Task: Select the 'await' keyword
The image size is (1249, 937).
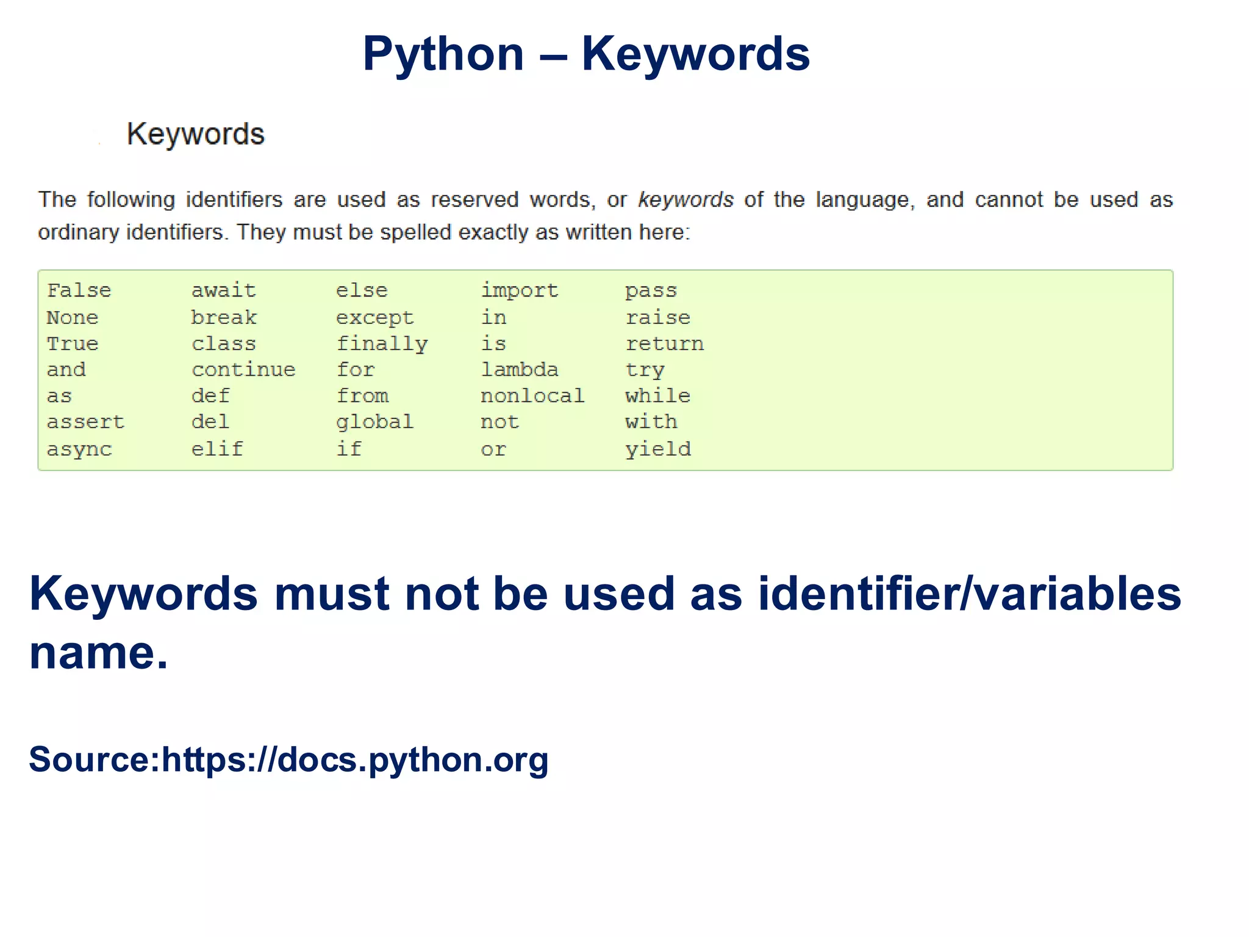Action: 224,290
